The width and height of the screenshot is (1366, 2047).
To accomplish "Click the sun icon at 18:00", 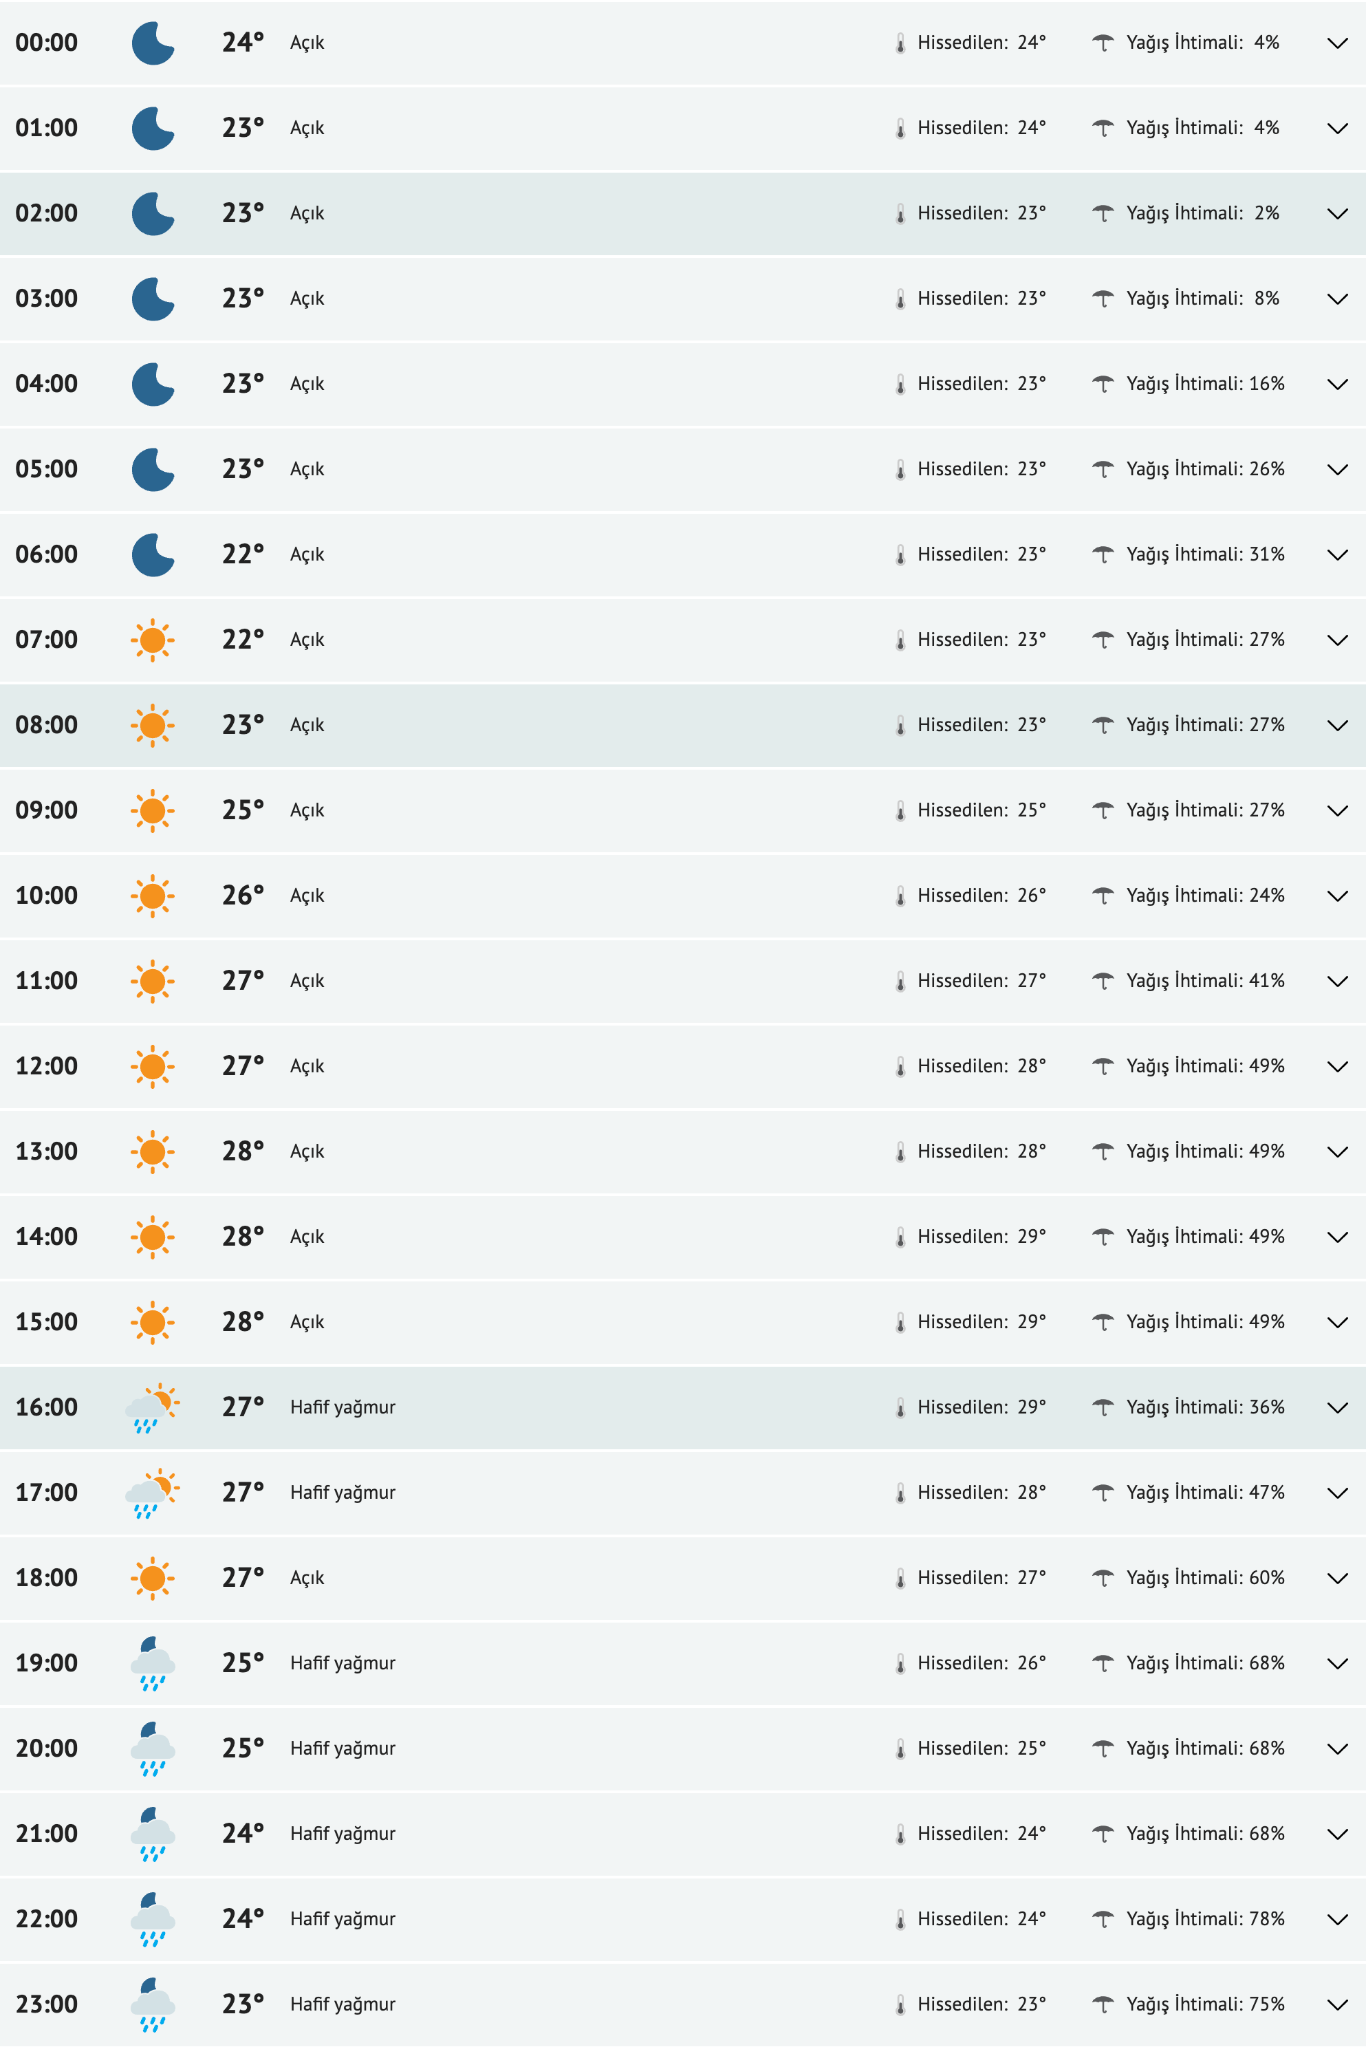I will pyautogui.click(x=153, y=1579).
